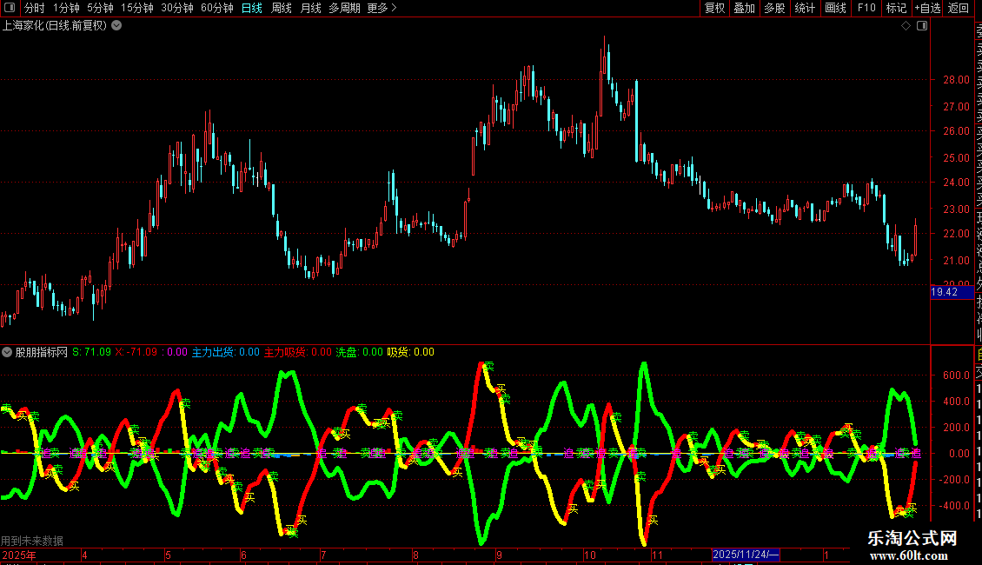
Task: Add stock via +自选 button
Action: (927, 8)
